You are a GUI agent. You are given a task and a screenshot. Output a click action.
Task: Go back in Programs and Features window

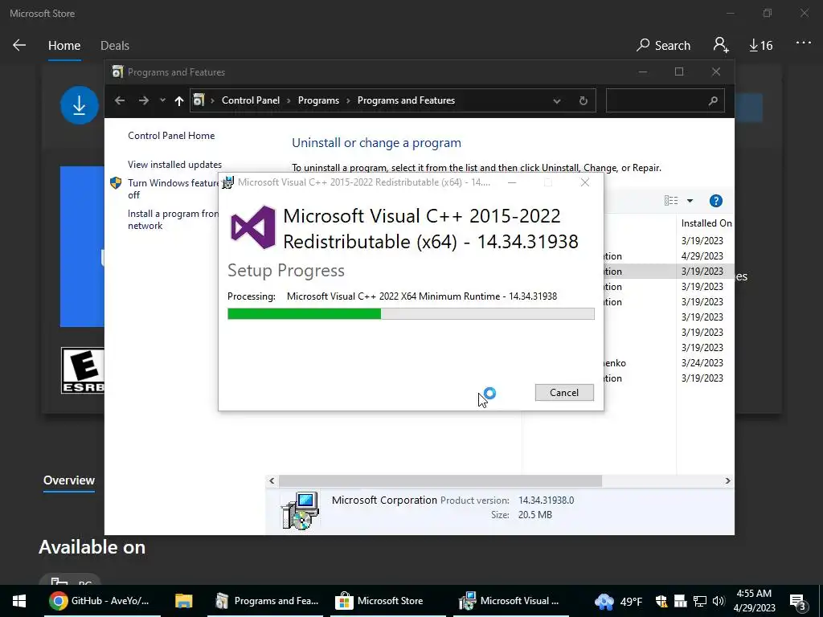(x=120, y=100)
